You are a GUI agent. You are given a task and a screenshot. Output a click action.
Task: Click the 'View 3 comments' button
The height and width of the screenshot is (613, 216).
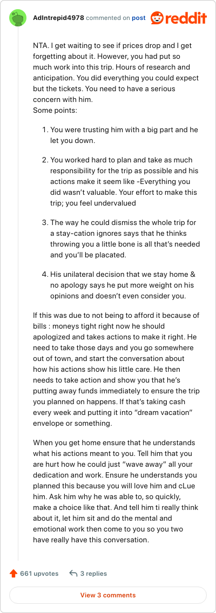pos(108,595)
